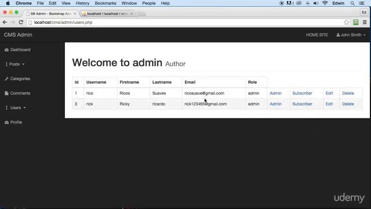Click the Delete link for rick

348,104
